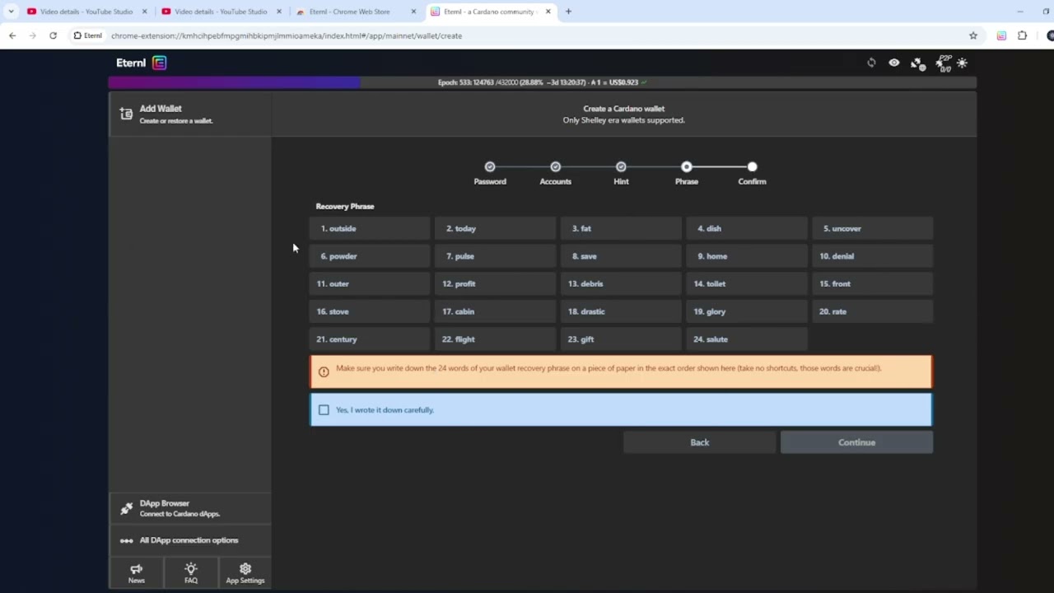
Task: Go to the Hint step circle
Action: [x=621, y=166]
